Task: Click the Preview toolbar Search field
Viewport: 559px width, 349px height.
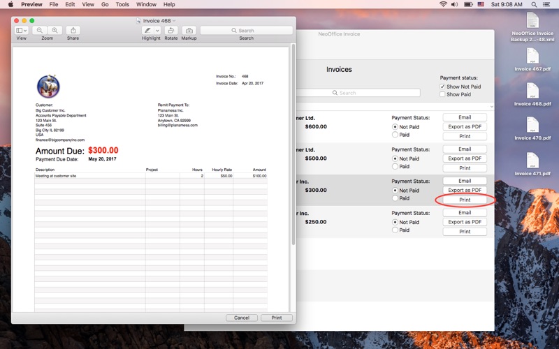Action: coord(246,31)
